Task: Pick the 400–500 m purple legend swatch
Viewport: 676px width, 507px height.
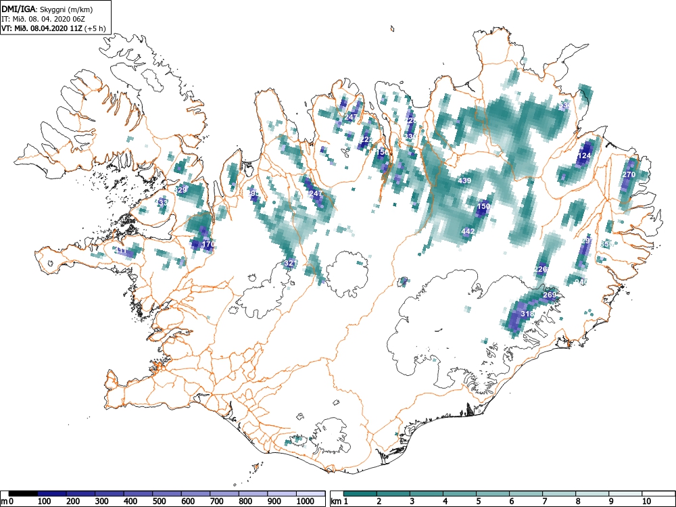Action: [138, 493]
